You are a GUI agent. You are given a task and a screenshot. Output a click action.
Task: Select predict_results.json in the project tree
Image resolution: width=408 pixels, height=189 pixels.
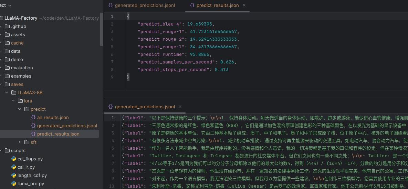point(58,134)
